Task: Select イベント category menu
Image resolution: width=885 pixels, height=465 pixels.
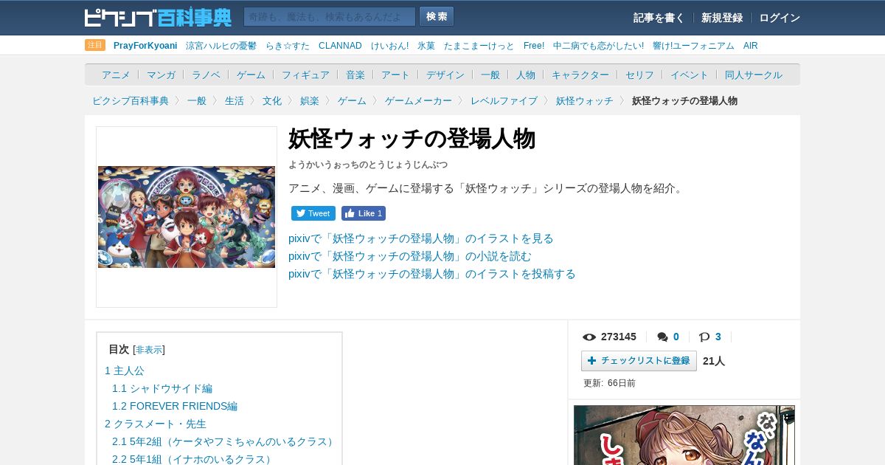Action: [x=690, y=75]
